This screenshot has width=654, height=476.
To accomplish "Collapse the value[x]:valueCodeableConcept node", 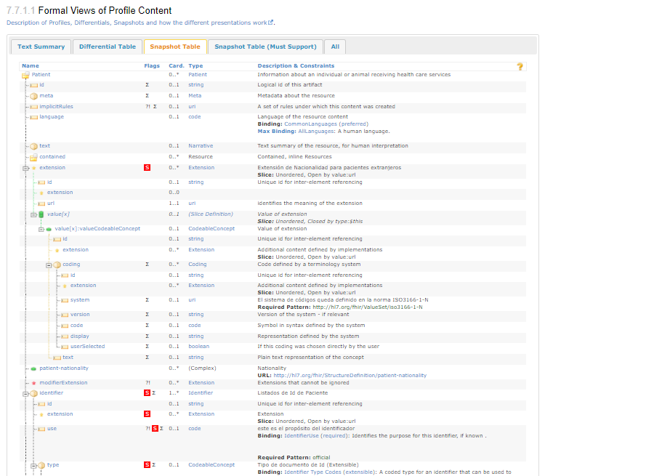I will tap(41, 229).
